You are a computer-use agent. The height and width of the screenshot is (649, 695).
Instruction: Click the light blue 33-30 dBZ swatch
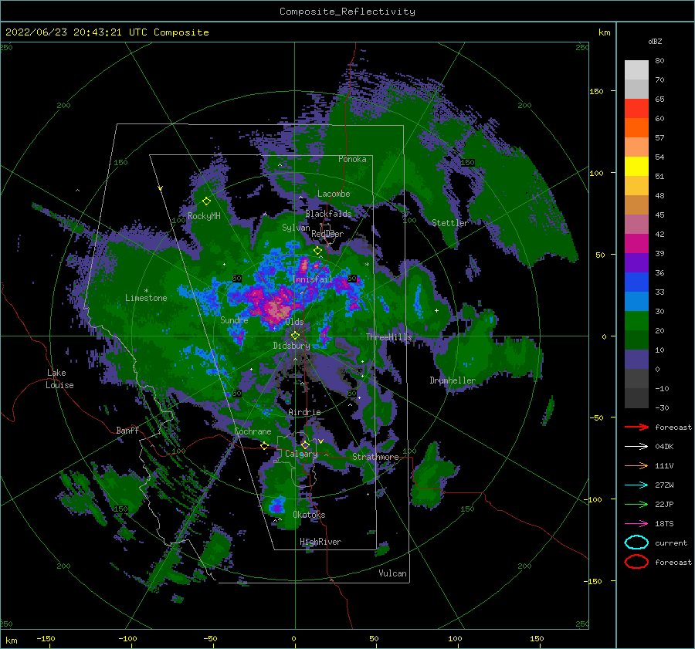[636, 302]
